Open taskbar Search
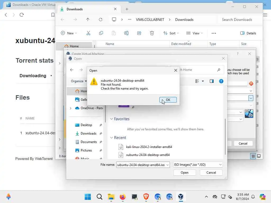Image resolution: width=271 pixels, height=203 pixels. 100,197
